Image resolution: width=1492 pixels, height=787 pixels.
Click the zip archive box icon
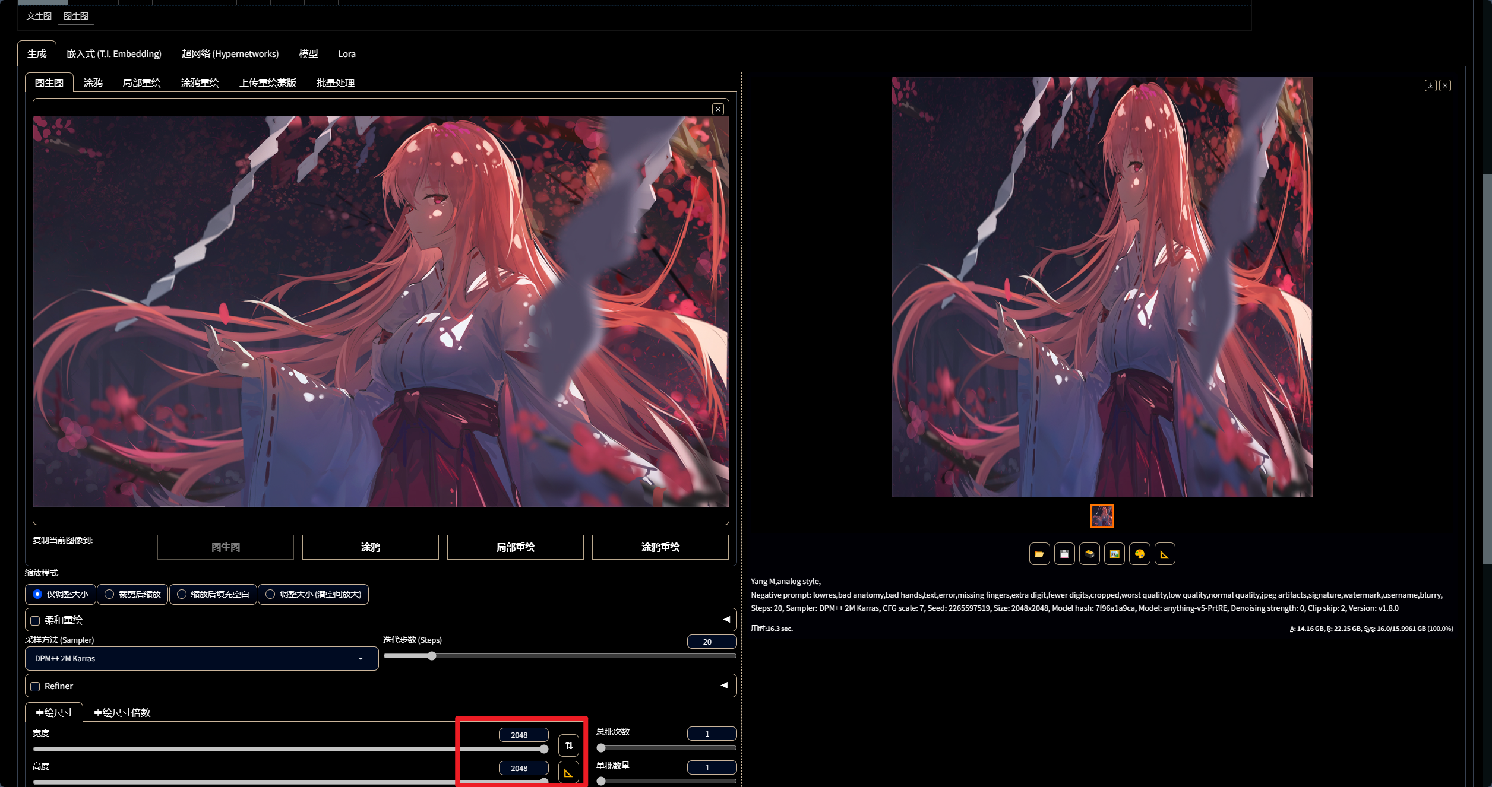1089,554
